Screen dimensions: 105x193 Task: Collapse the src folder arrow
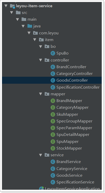[12, 13]
